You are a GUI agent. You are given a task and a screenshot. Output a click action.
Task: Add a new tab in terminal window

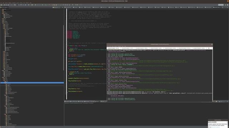(x=209, y=48)
